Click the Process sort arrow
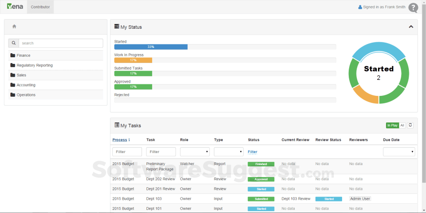This screenshot has width=426, height=213. 129,140
